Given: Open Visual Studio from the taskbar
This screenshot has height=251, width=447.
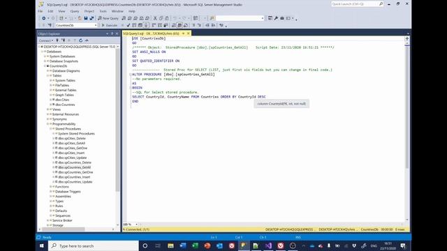Looking at the screenshot, I should [x=268, y=245].
